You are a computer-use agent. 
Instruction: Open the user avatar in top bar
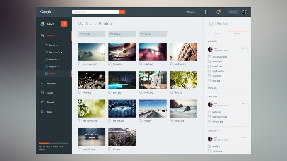tap(245, 12)
